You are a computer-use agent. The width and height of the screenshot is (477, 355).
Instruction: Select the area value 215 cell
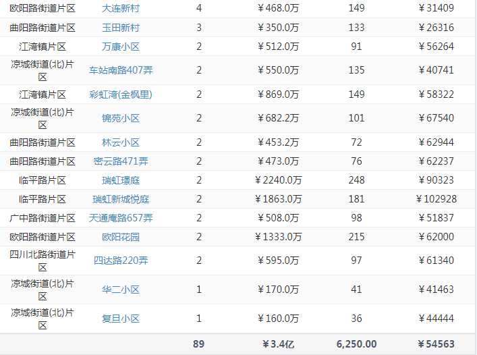coord(356,237)
